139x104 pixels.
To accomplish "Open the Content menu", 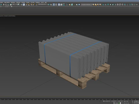I will [x=28, y=2].
